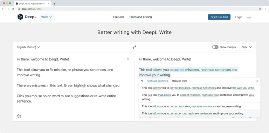Viewport: 269px width, 133px height.
Task: Click heading "Better writing with DeepL Write"
Action: pos(134,32)
